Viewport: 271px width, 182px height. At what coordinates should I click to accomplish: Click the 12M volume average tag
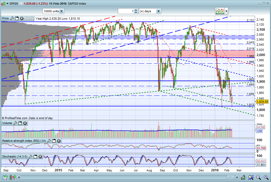(x=259, y=131)
